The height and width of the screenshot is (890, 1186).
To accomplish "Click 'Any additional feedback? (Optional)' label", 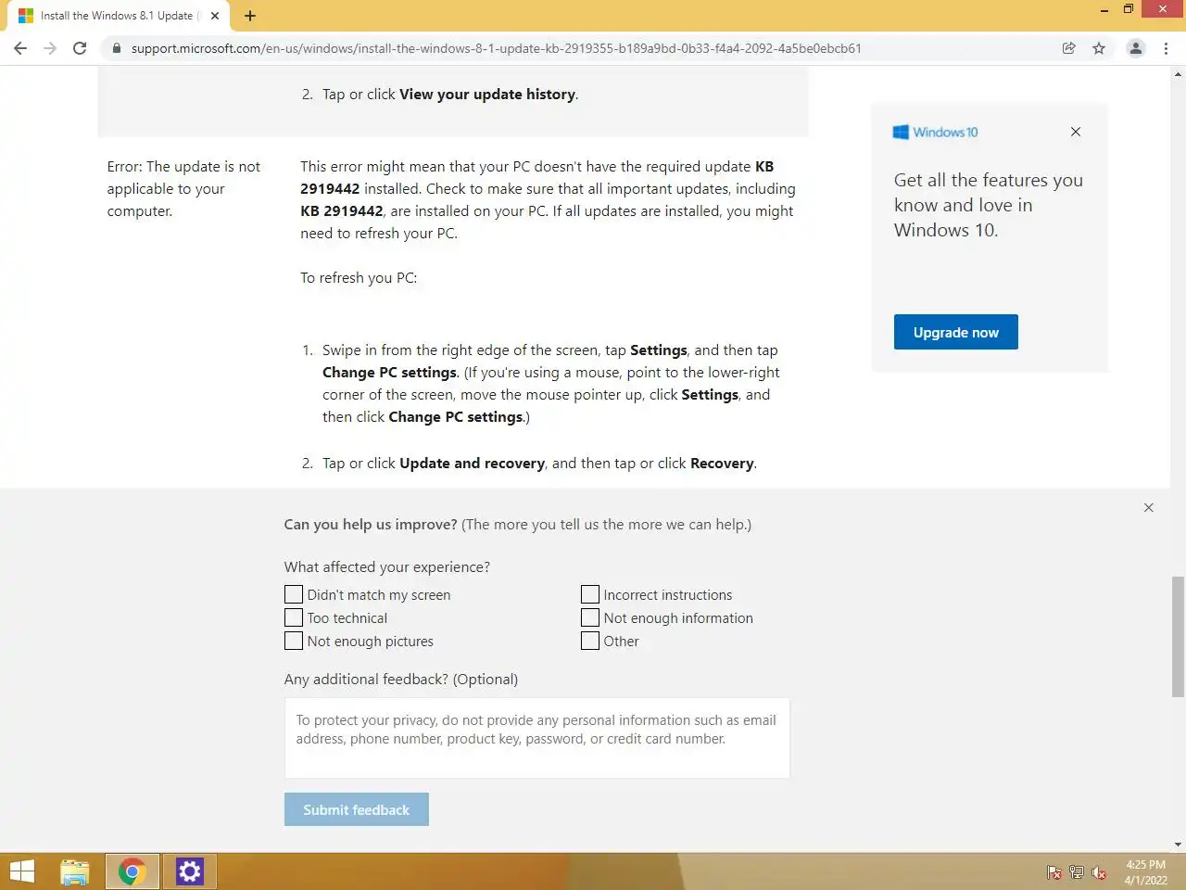I will [x=401, y=679].
